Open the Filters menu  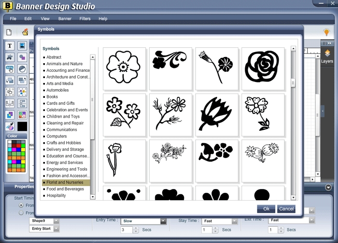85,19
